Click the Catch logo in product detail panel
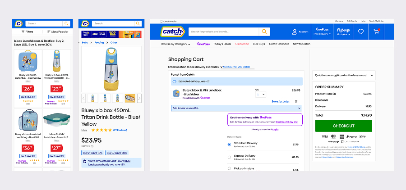Image resolution: width=406 pixels, height=190 pixels. 85,23
